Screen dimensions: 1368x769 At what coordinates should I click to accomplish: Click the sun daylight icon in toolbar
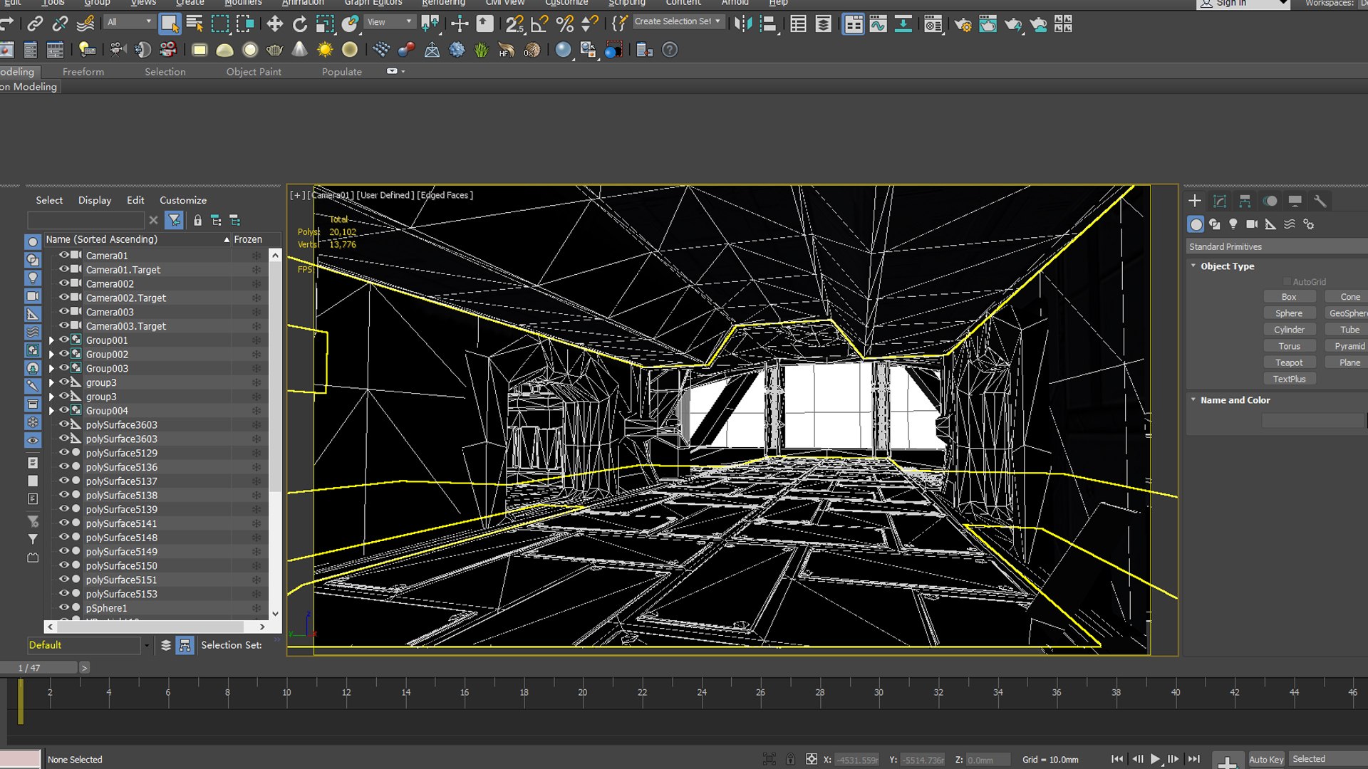click(325, 50)
